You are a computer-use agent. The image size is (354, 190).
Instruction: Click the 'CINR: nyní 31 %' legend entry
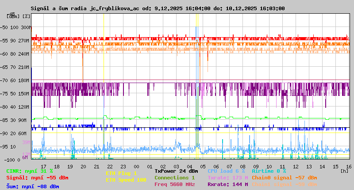[30, 171]
